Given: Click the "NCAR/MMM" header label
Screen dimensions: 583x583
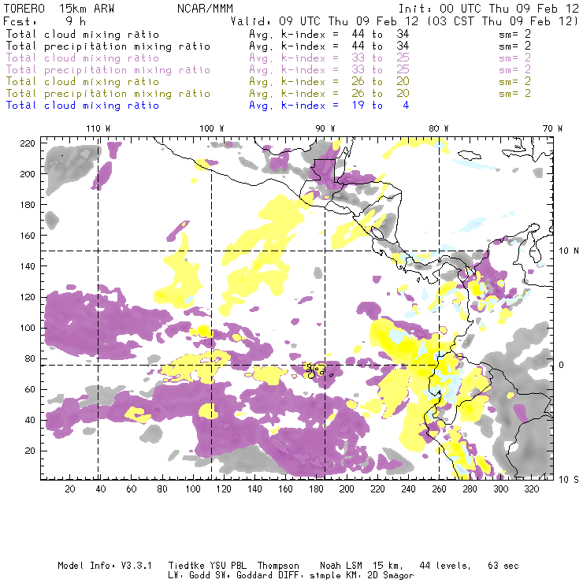Looking at the screenshot, I should [205, 9].
